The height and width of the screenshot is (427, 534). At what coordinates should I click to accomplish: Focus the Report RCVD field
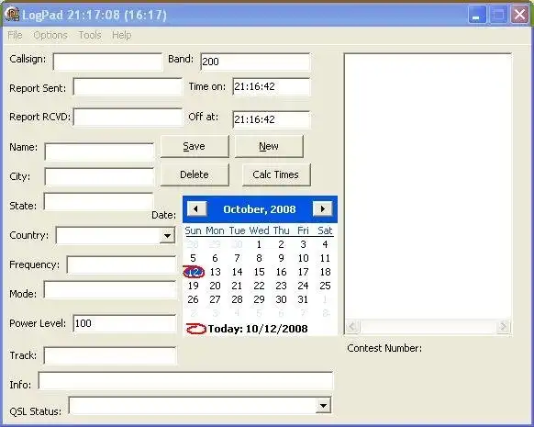128,118
